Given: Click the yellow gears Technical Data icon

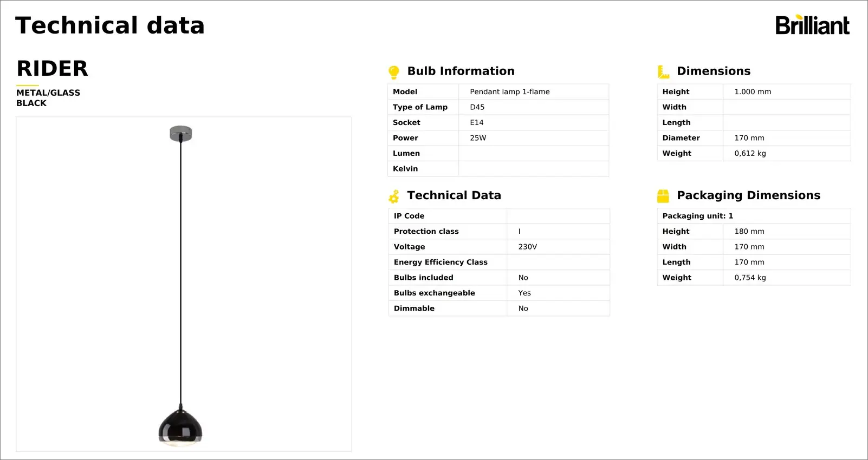Looking at the screenshot, I should point(394,196).
